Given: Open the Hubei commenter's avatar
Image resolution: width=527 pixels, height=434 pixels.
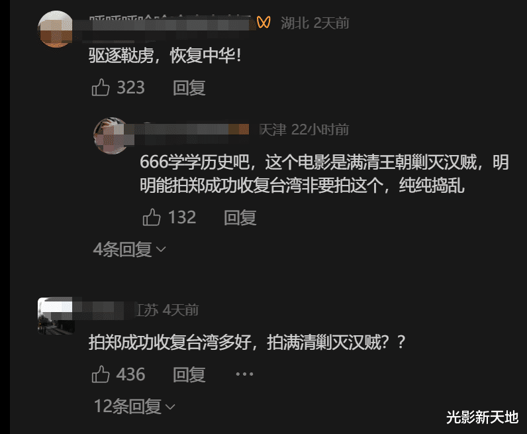Looking at the screenshot, I should click(x=56, y=29).
